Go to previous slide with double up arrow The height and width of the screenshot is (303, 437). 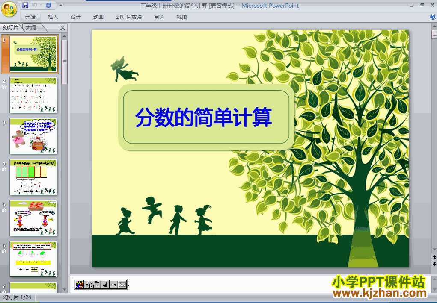coord(434,257)
